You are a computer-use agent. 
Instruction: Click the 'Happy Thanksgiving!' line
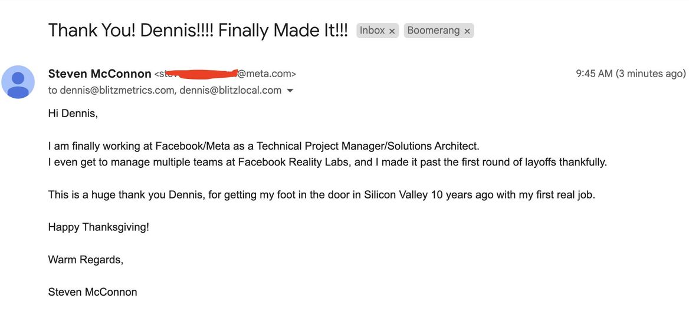click(99, 227)
